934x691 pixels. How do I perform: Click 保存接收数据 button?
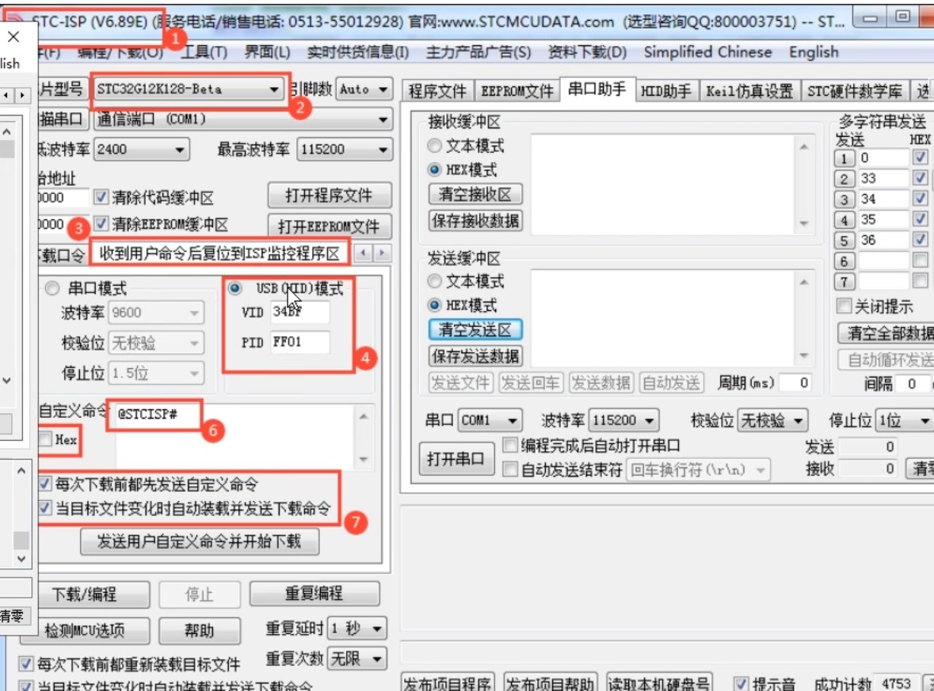tap(475, 221)
